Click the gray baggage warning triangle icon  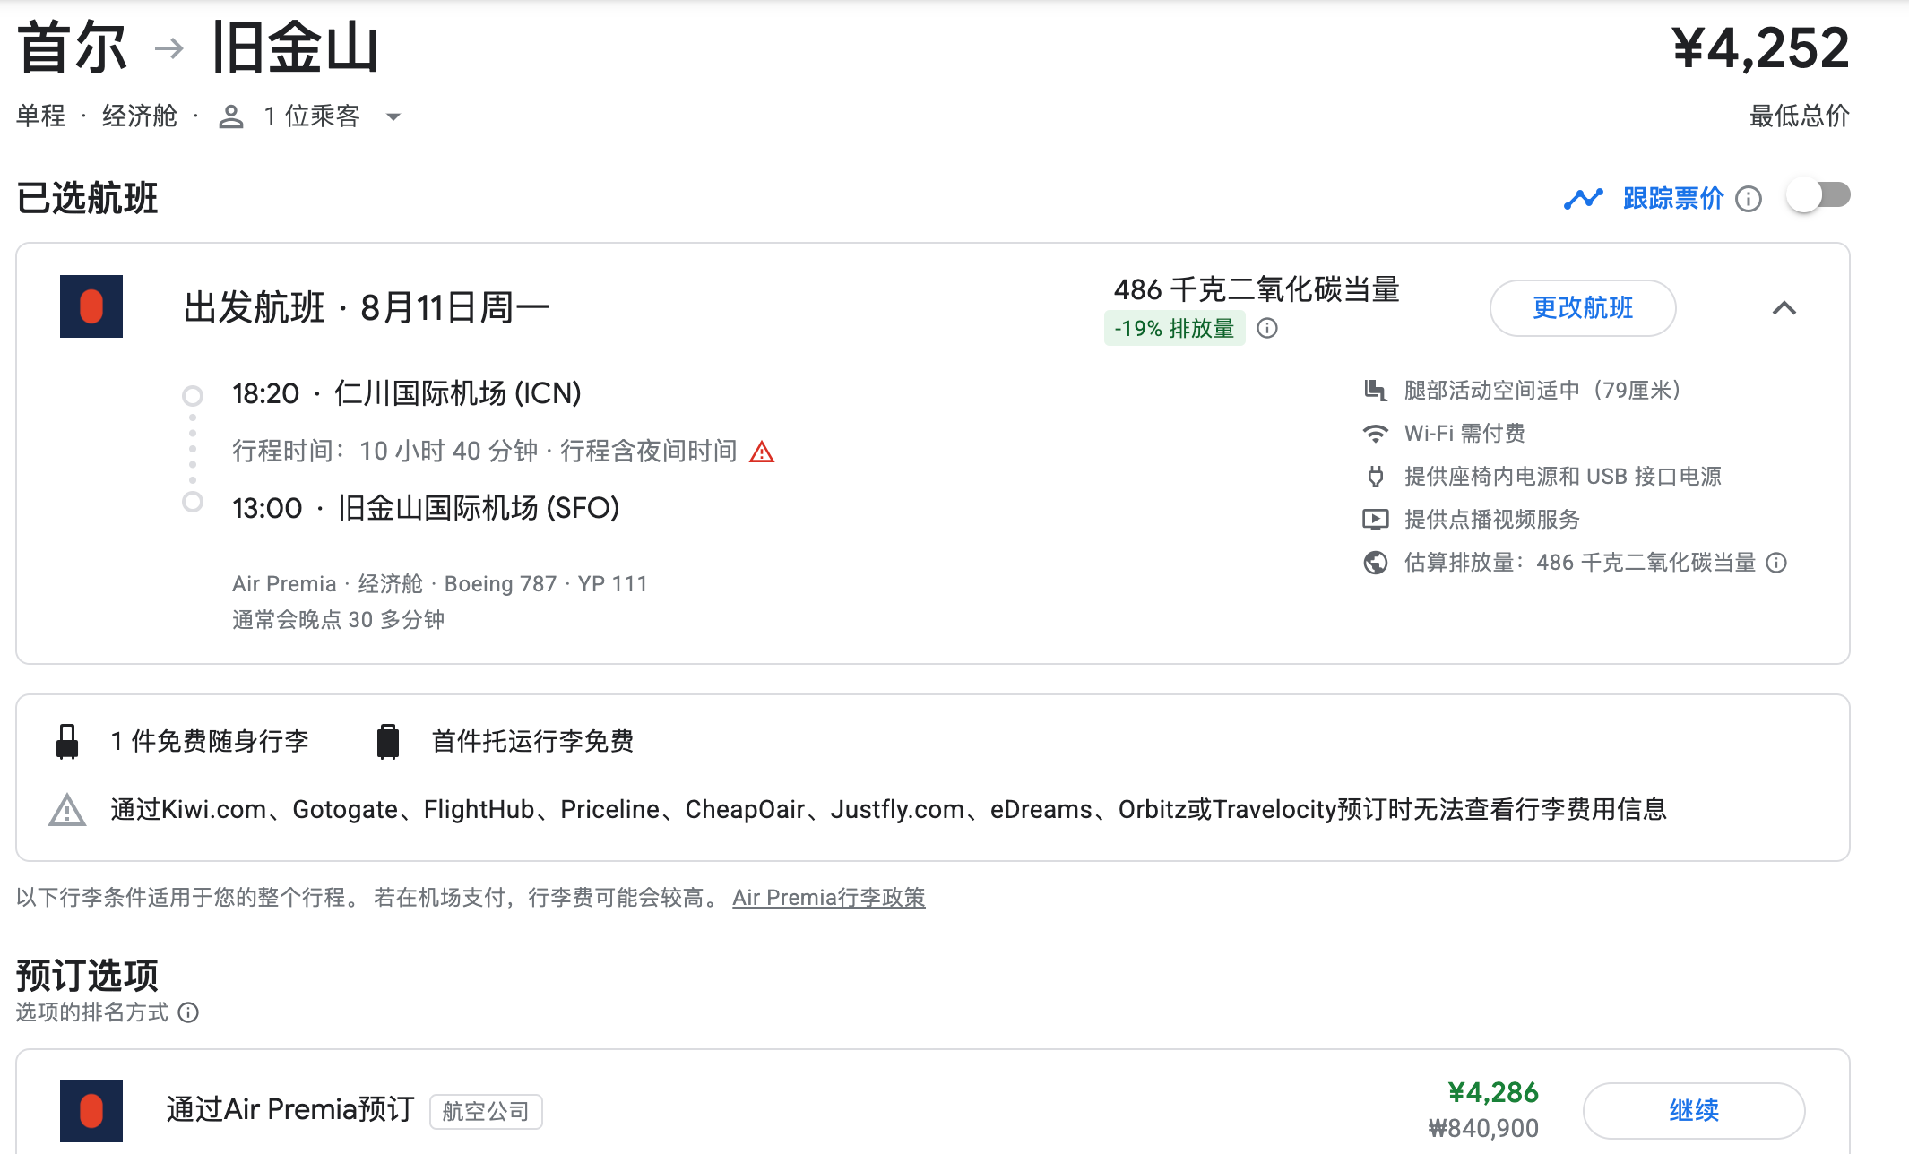tap(67, 810)
